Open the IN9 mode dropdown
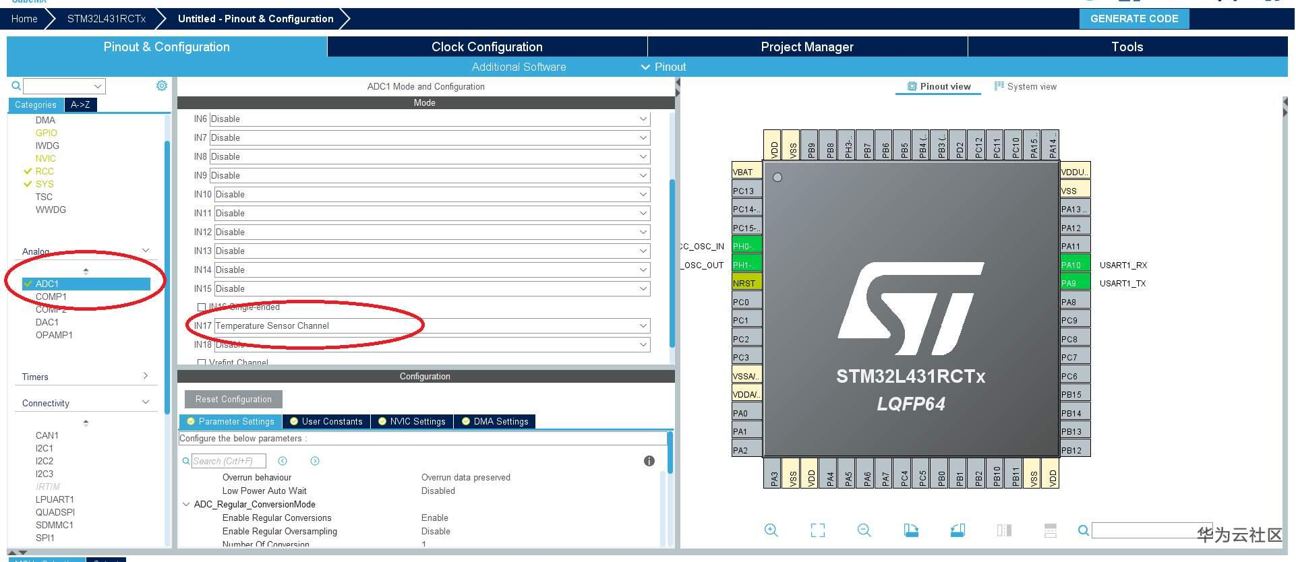Image resolution: width=1296 pixels, height=562 pixels. [x=430, y=176]
